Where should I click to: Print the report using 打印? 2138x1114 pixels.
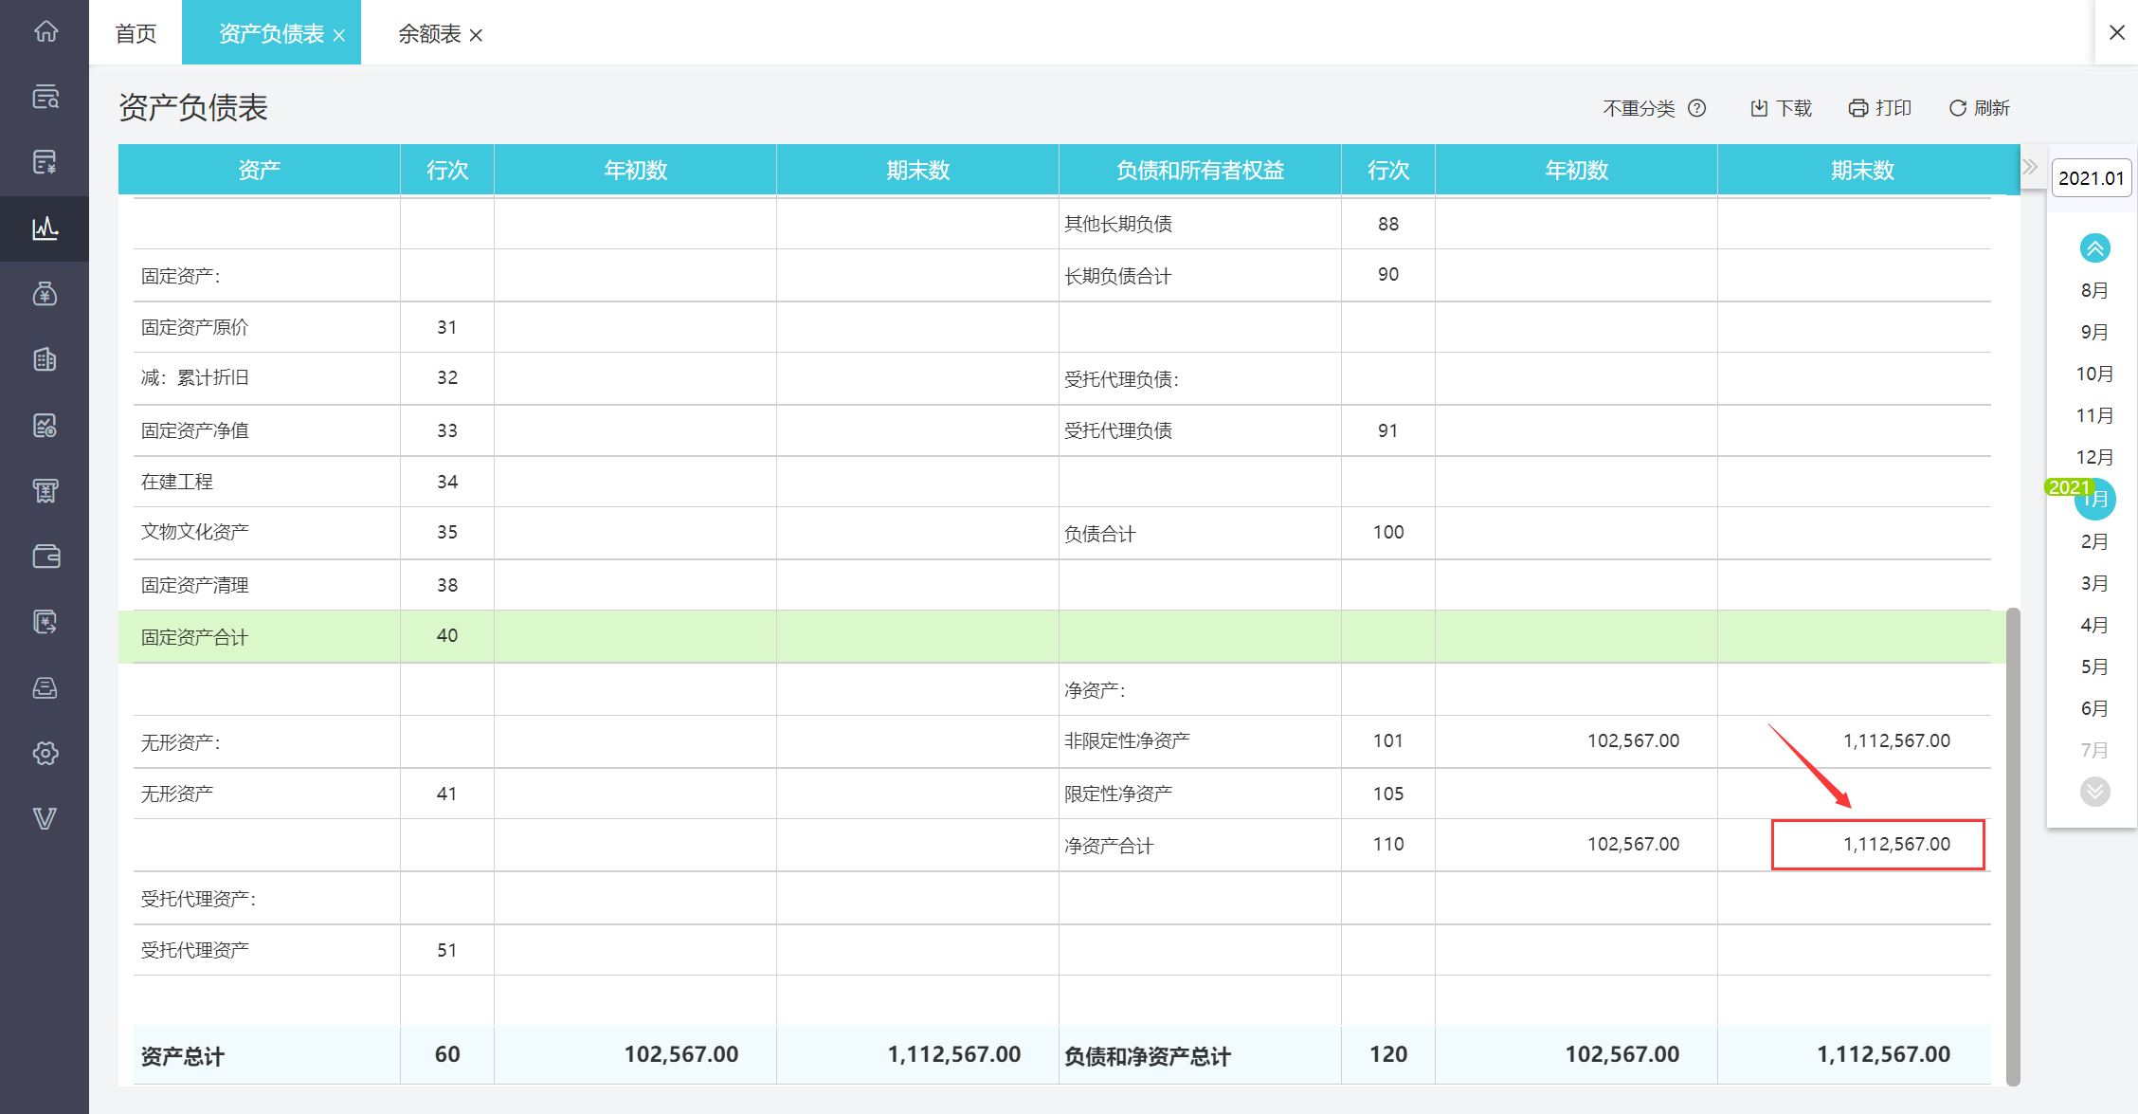pyautogui.click(x=1880, y=108)
